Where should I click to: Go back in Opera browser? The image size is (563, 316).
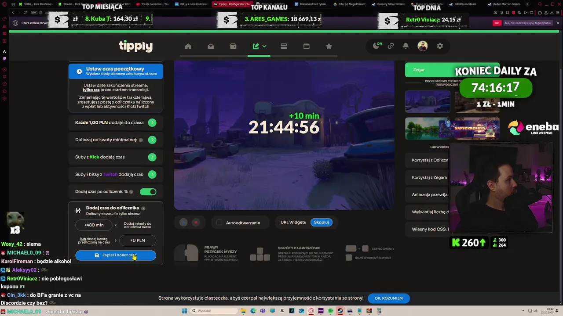click(13, 13)
